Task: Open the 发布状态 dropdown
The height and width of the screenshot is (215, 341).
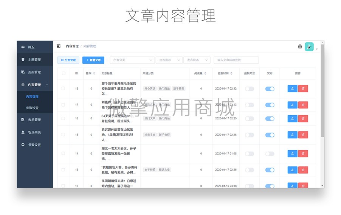Action: tap(197, 60)
